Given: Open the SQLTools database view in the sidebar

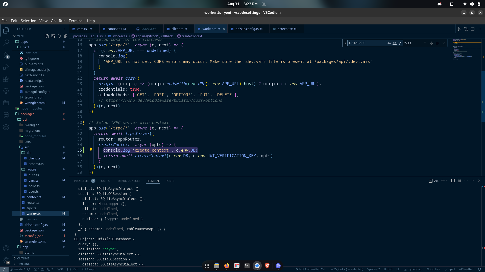Looking at the screenshot, I should point(6,115).
